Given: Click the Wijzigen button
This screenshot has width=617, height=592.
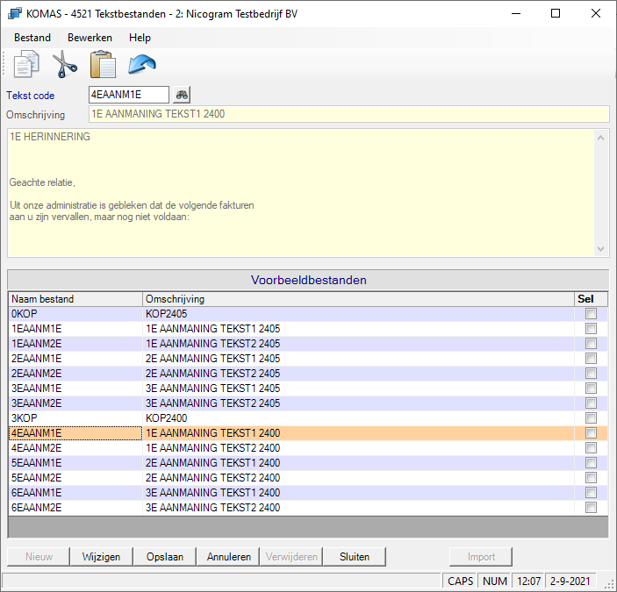Looking at the screenshot, I should click(102, 557).
